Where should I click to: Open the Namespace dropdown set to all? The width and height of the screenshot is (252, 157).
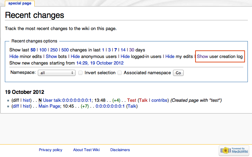pos(57,73)
